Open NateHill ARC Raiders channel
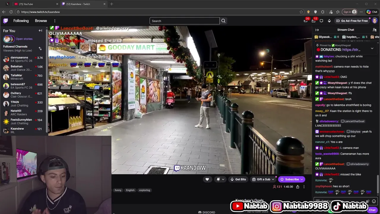Image resolution: width=380 pixels, height=214 pixels. pyautogui.click(x=23, y=113)
